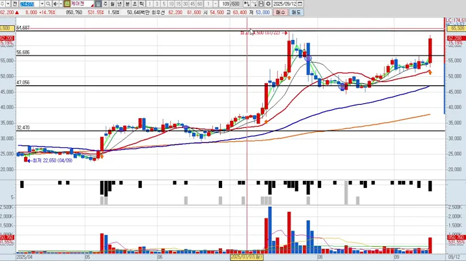
Task: Open the calendar picker icon
Action: 300,4
